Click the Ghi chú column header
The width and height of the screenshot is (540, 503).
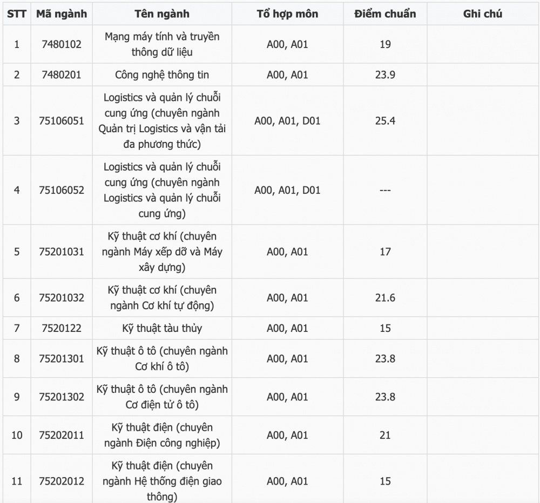coord(482,14)
